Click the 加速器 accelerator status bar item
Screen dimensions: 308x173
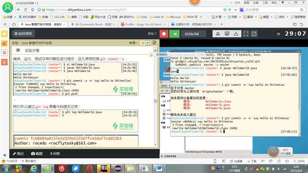pos(236,161)
